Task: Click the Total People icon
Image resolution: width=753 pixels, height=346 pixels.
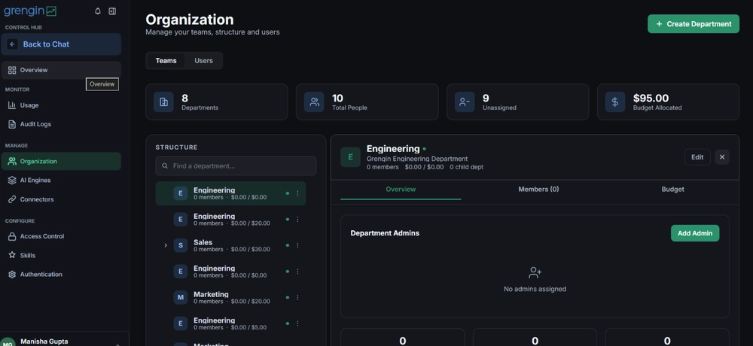Action: (314, 102)
